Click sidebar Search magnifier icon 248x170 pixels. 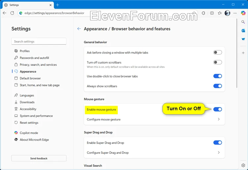click(x=243, y=22)
